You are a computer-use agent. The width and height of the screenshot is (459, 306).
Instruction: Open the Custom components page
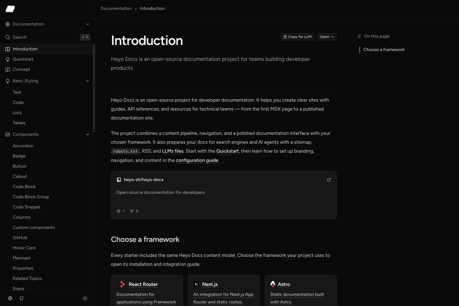click(34, 228)
